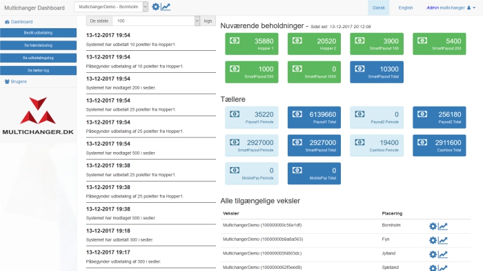Click the logs label button
Screen dimensions: 483x271
tap(208, 21)
